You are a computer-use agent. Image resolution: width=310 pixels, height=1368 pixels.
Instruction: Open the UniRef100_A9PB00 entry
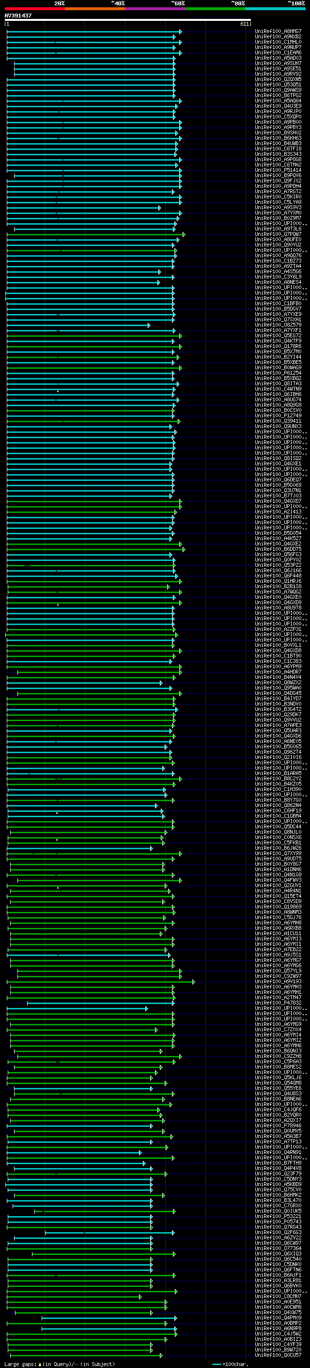(x=278, y=122)
